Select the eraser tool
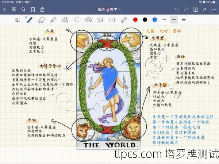Viewport: 219px width, 164px height. click(41, 20)
